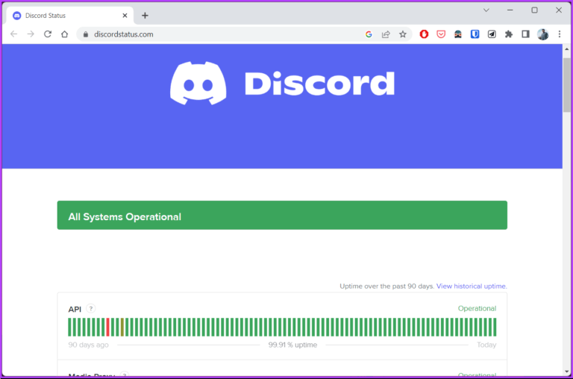Open the Pocket extension
The height and width of the screenshot is (379, 573).
(x=441, y=34)
